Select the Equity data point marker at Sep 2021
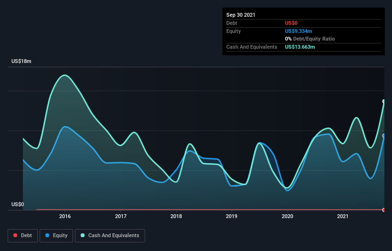The height and width of the screenshot is (251, 392). [384, 136]
